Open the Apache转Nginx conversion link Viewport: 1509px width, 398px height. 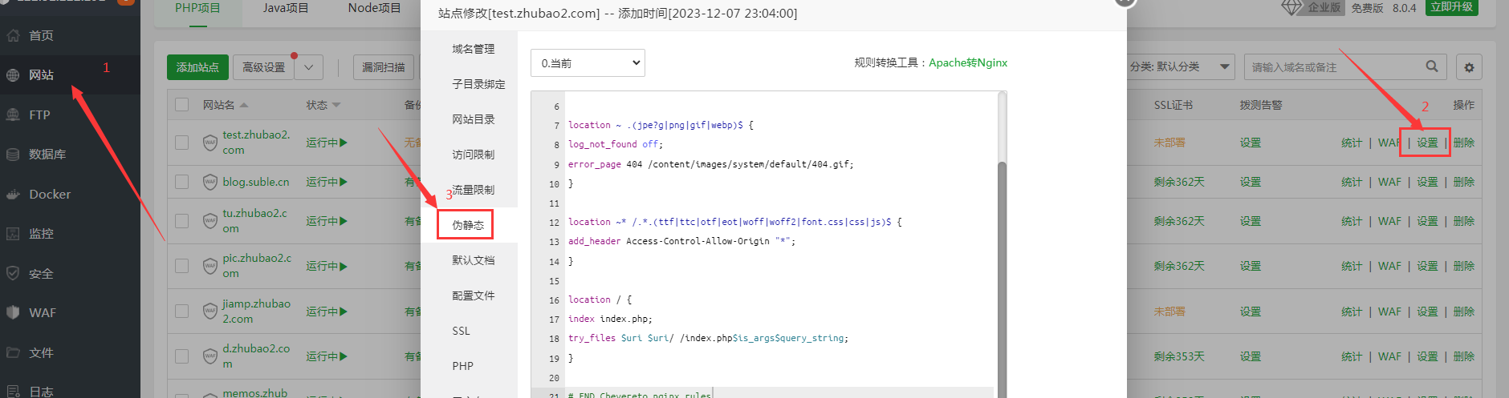968,62
